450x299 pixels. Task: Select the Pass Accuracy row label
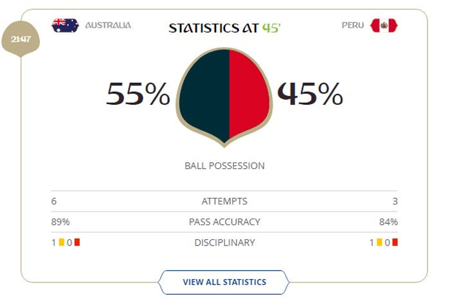[224, 222]
